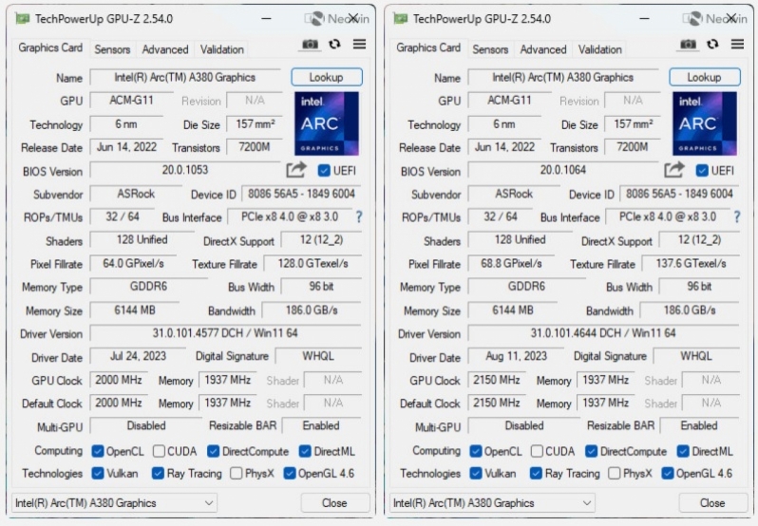Toggle UEFI checkbox in right window

click(702, 170)
